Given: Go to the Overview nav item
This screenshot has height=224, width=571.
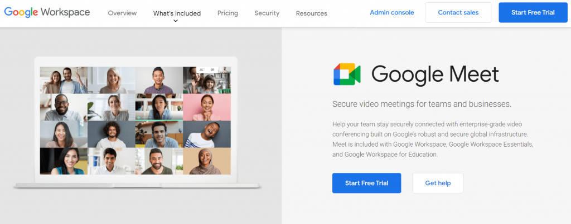Looking at the screenshot, I should point(122,13).
